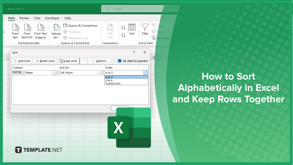The height and width of the screenshot is (165, 293).
Task: Sort ascending with the A-Z icon
Action: [124, 27]
